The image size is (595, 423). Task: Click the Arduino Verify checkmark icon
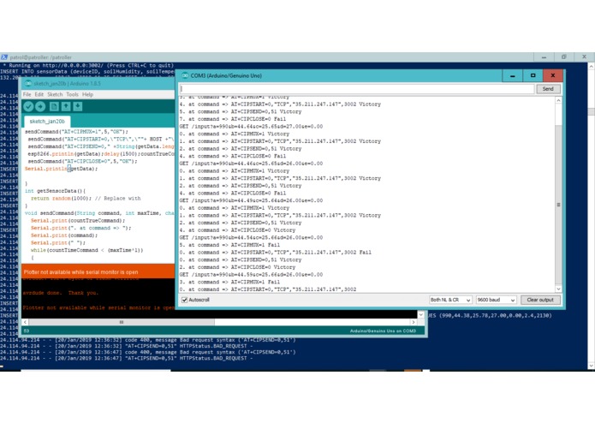(28, 106)
